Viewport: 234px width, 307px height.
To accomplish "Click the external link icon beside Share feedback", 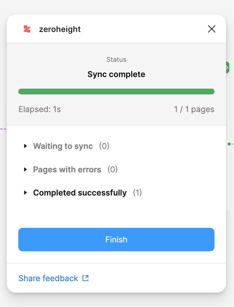I will click(86, 278).
